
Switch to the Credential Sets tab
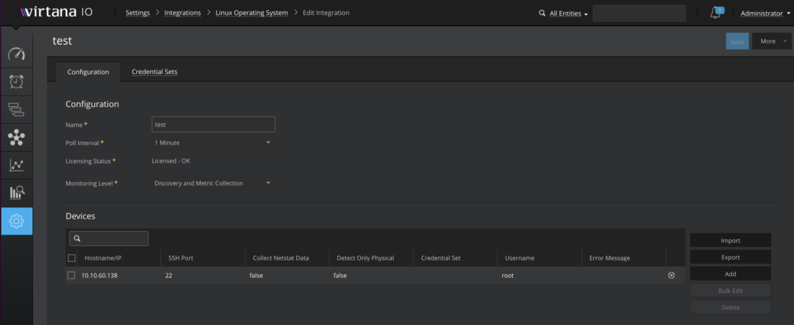[x=154, y=72]
